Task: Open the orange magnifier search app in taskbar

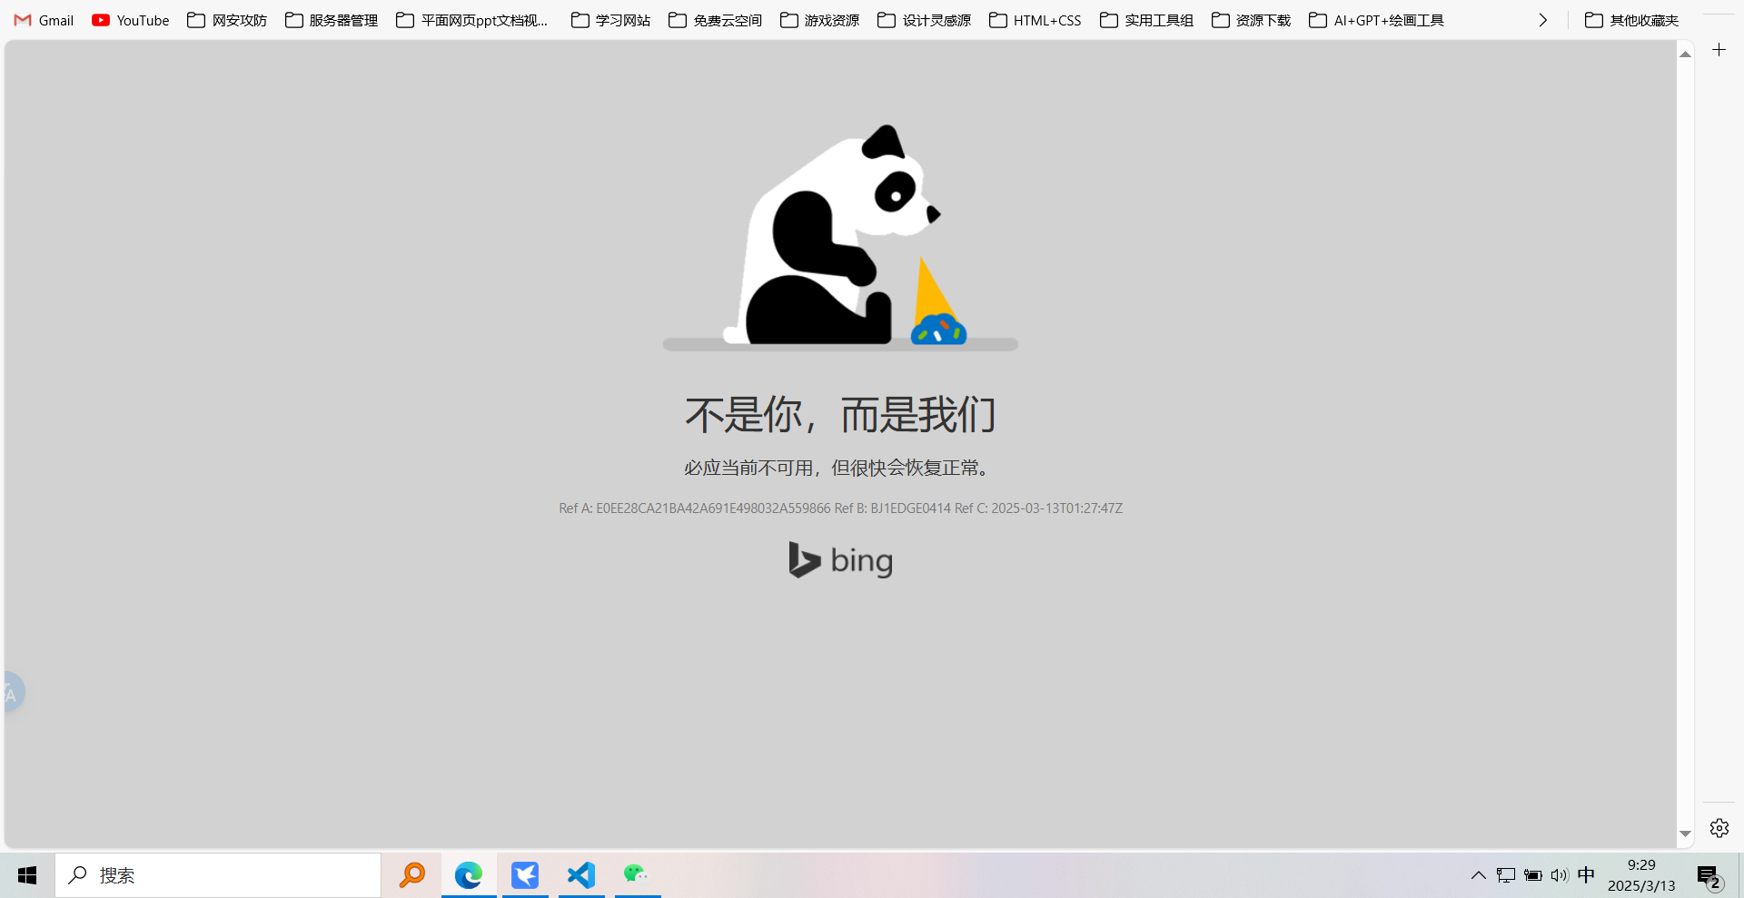Action: click(x=412, y=875)
